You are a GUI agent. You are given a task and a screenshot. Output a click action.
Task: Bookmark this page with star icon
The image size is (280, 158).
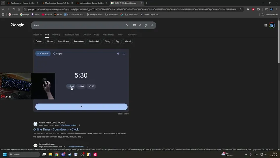click(241, 9)
